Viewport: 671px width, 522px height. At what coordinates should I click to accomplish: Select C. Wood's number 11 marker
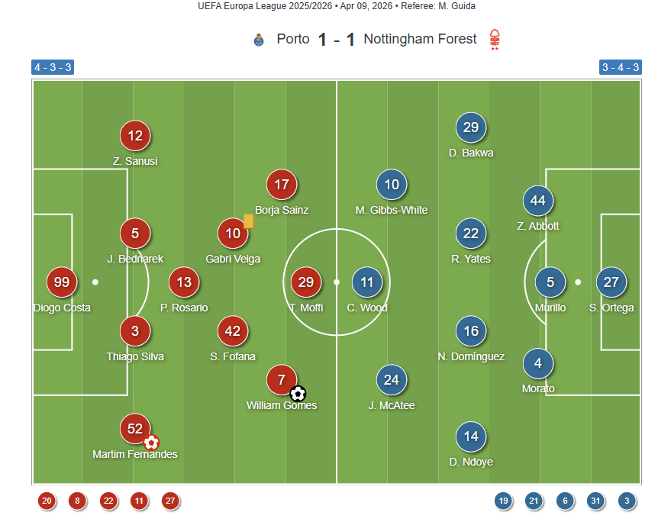[367, 282]
